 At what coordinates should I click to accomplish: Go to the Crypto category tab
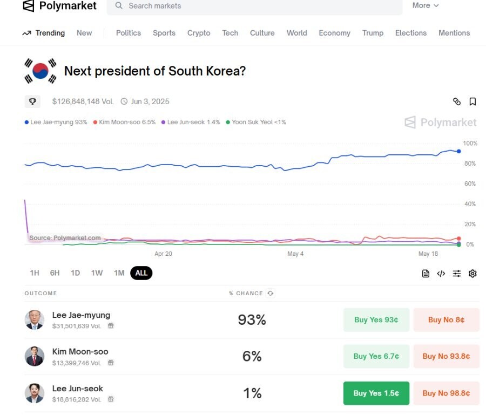tap(199, 33)
